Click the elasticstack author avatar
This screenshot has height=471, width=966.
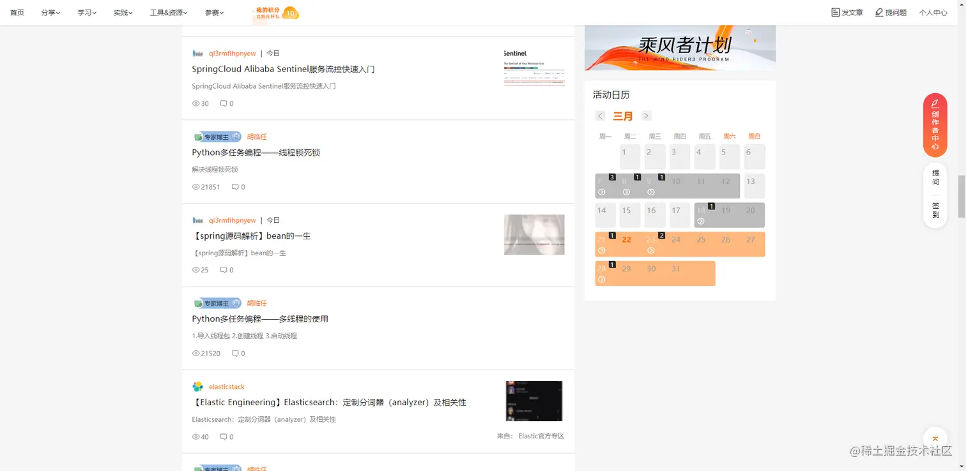[x=198, y=387]
